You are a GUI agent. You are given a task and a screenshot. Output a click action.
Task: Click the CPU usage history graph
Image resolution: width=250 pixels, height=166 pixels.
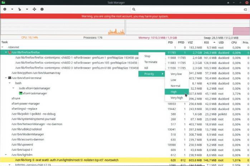coord(62,27)
